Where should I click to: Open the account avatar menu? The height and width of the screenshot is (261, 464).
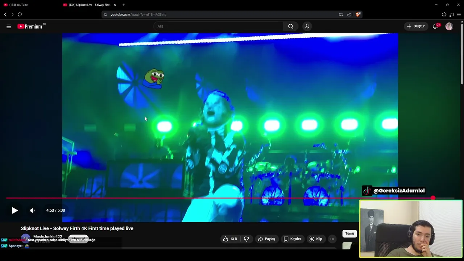449,26
